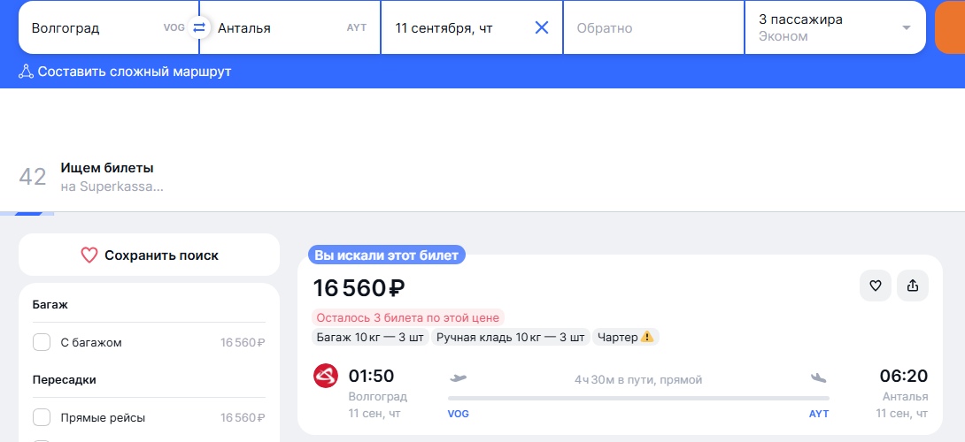This screenshot has width=965, height=442.
Task: Click the complex route triangle icon
Action: (26, 72)
